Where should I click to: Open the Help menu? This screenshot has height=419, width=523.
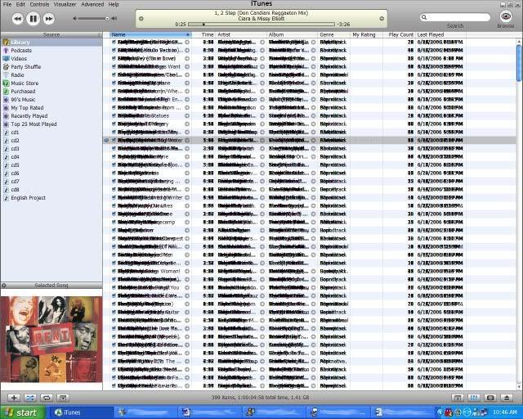tap(114, 4)
